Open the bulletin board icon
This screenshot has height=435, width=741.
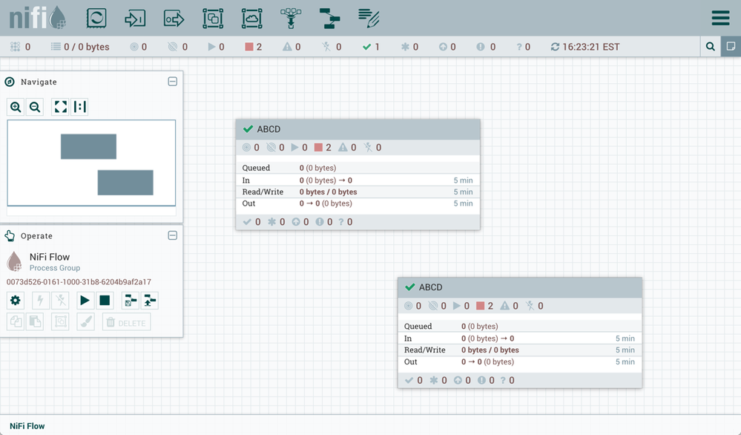(x=731, y=47)
